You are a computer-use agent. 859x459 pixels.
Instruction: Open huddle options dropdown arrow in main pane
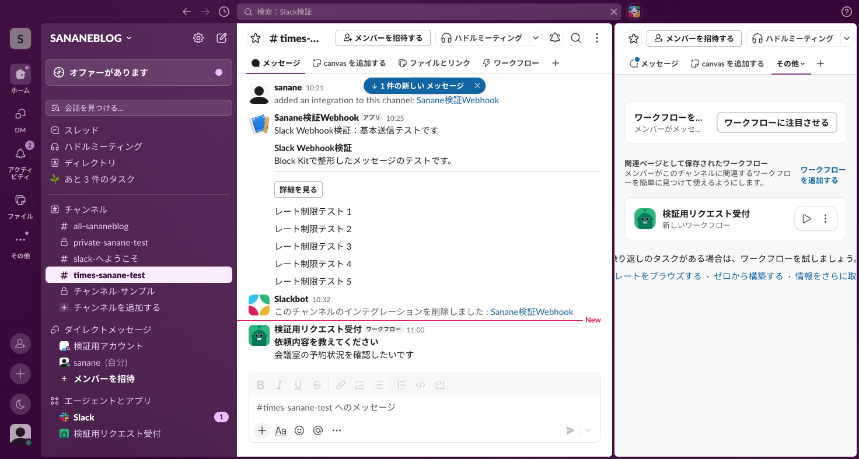tap(535, 38)
